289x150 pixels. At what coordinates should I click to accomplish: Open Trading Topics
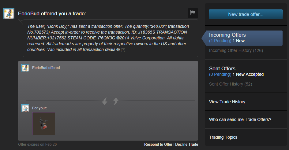(x=223, y=137)
